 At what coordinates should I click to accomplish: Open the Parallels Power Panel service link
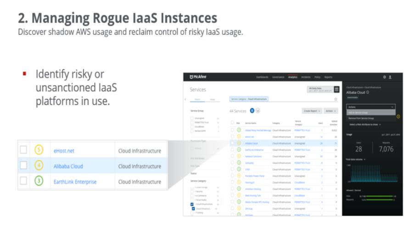254,176
